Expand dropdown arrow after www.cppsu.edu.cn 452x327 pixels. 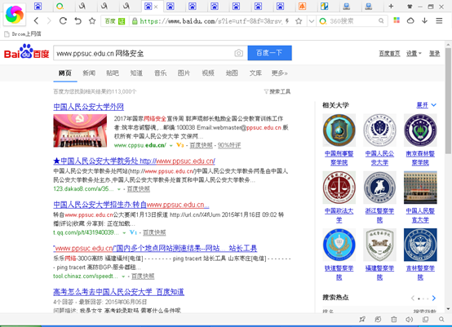(171, 145)
